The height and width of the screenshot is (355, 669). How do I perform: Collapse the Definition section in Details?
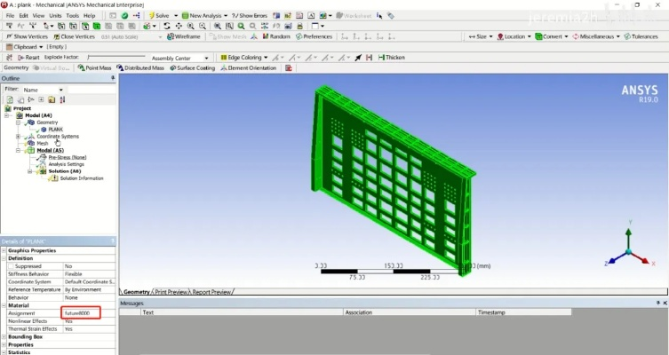point(3,258)
